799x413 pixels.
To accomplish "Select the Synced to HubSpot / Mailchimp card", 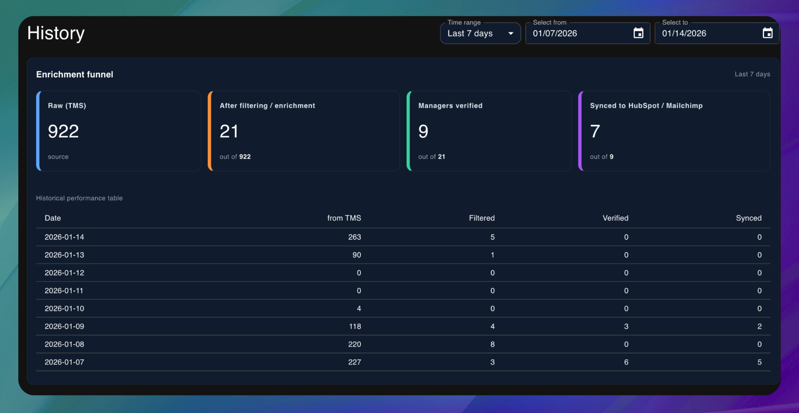I will pos(674,131).
